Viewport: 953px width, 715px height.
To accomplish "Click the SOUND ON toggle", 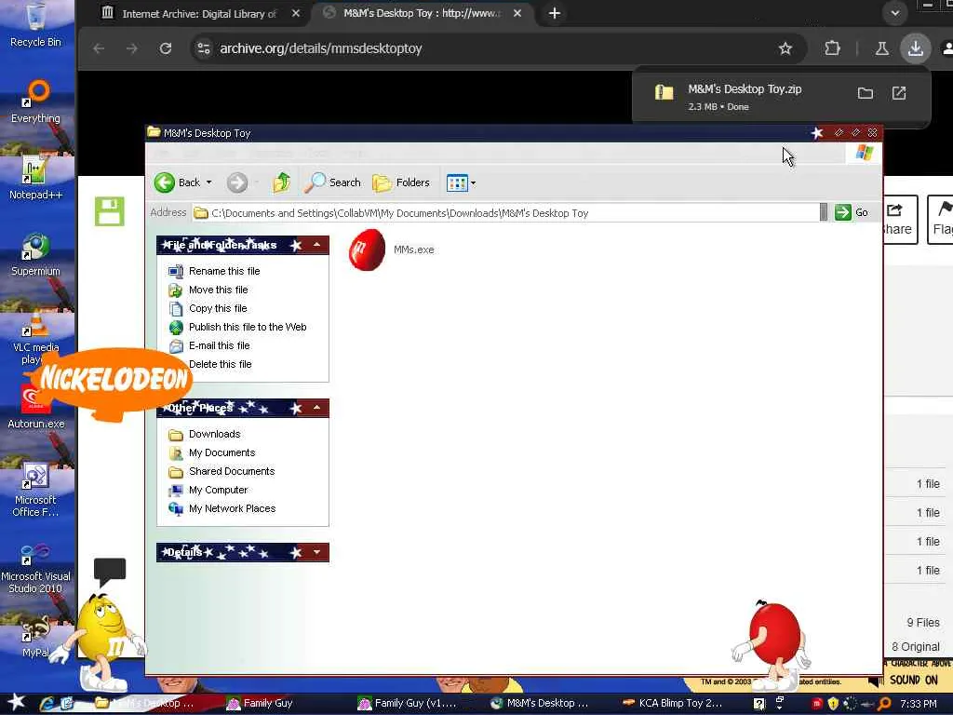I will click(x=913, y=680).
